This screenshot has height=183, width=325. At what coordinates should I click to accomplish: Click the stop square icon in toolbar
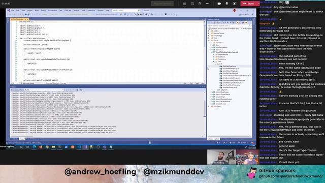166,14
